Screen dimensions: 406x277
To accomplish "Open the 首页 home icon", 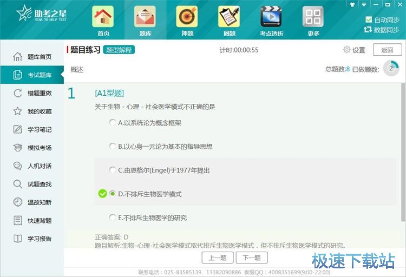I will (x=103, y=17).
